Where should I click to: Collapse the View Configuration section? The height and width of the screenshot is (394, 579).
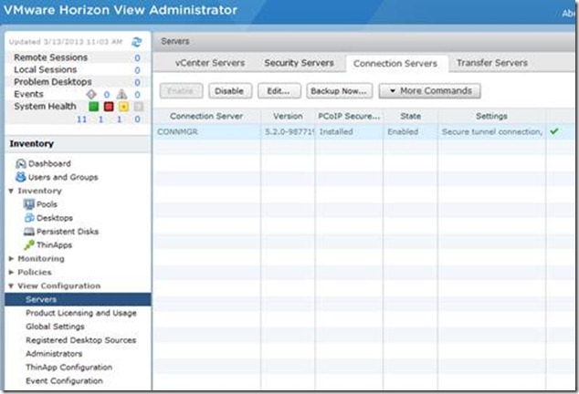[x=11, y=285]
